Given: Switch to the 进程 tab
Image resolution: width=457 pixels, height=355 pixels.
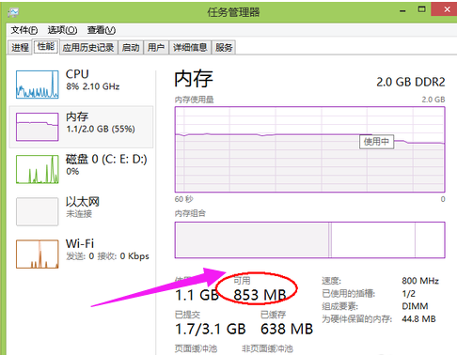Looking at the screenshot, I should point(20,48).
